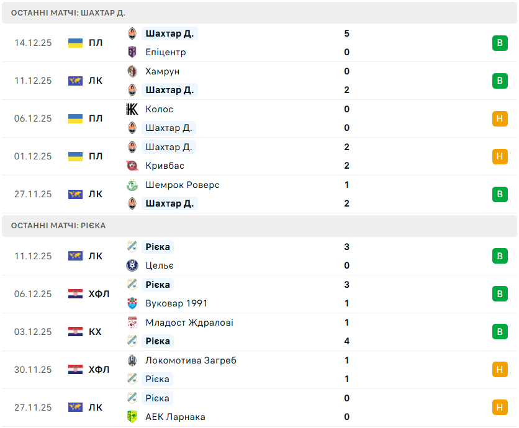Click the Хамрун team logo
The width and height of the screenshot is (519, 428).
point(132,71)
